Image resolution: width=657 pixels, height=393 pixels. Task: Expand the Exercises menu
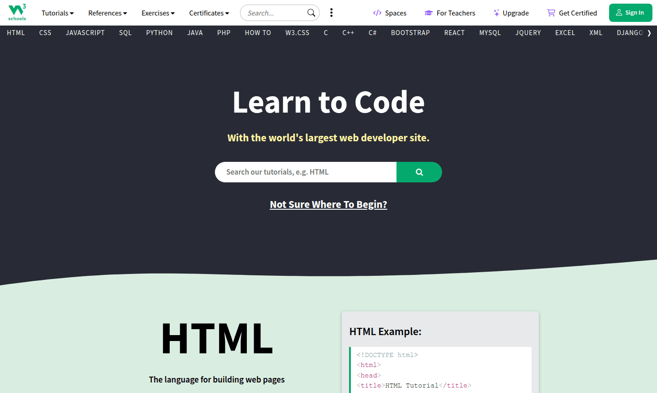[x=158, y=13]
